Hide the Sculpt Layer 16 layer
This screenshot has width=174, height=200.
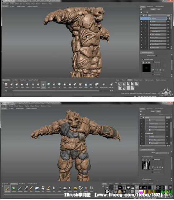(x=141, y=25)
